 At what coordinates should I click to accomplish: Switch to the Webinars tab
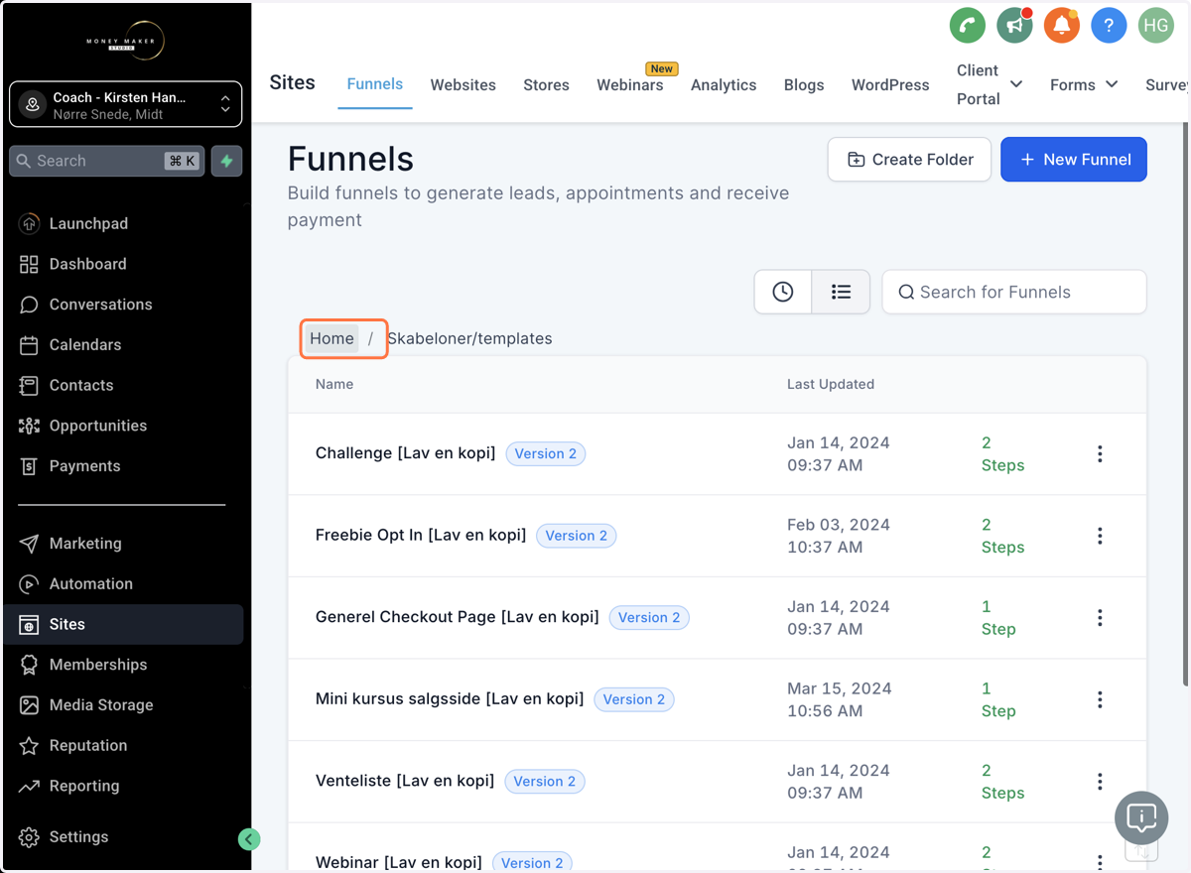[x=630, y=85]
